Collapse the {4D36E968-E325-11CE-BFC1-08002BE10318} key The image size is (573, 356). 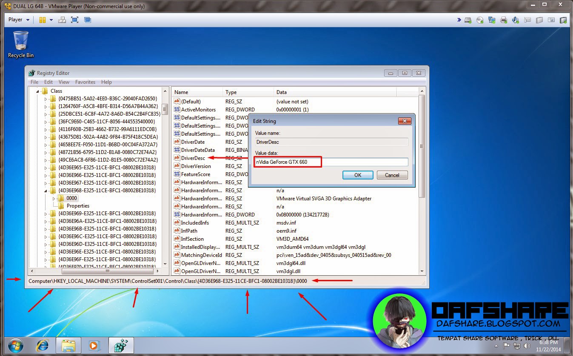tap(46, 191)
